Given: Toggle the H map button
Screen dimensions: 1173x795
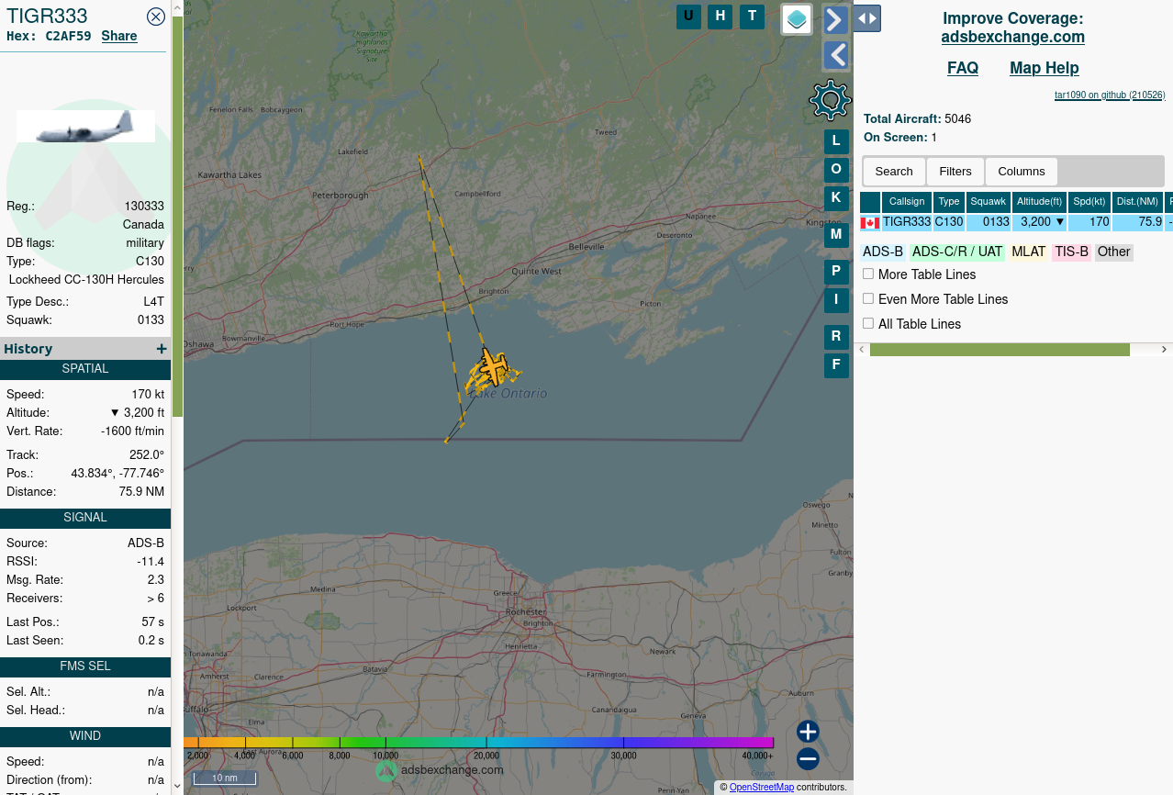Looking at the screenshot, I should pos(720,17).
